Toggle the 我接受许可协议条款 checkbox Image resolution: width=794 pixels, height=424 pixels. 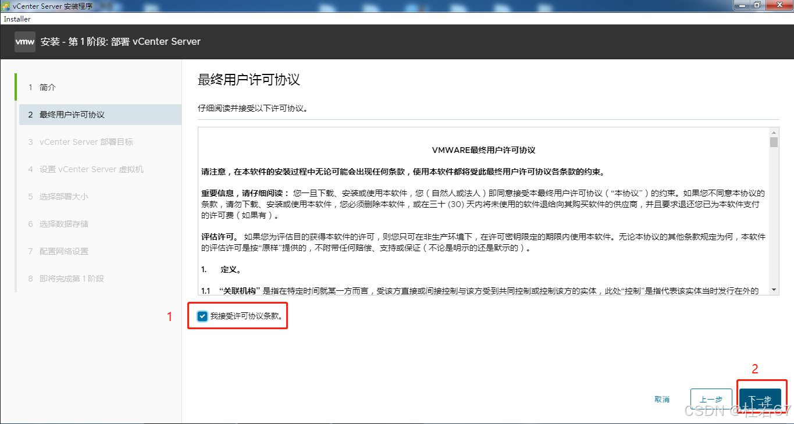click(x=202, y=316)
